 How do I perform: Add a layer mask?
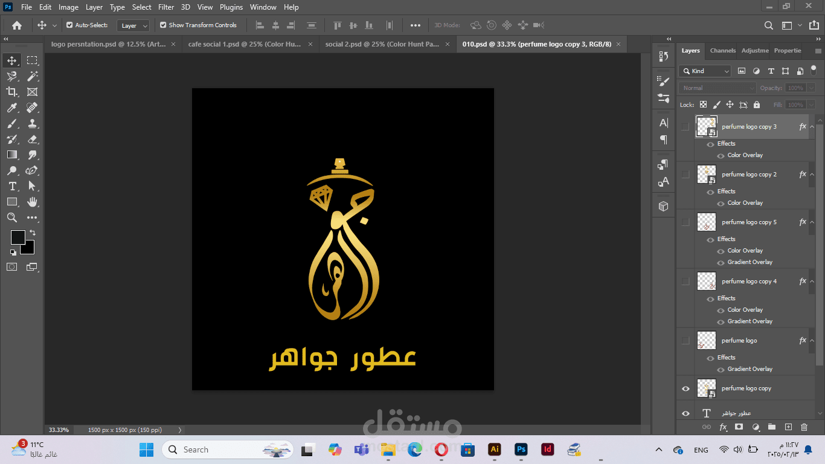tap(739, 427)
